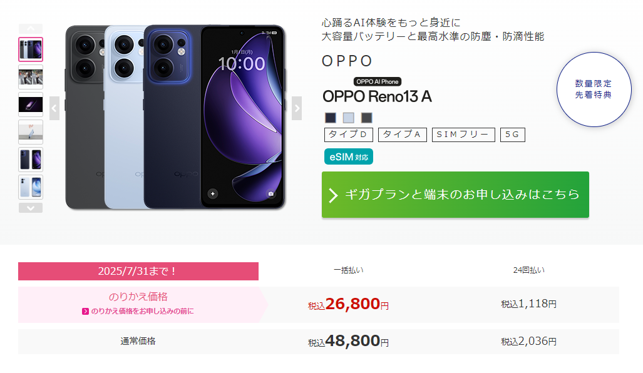Screen dimensions: 643x373
Task: Click the タイプD tag
Action: 349,135
